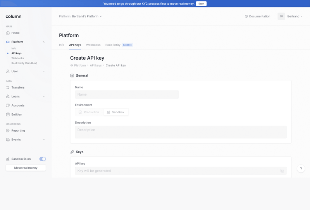
Task: Select the API Keys tab
Action: pos(75,45)
